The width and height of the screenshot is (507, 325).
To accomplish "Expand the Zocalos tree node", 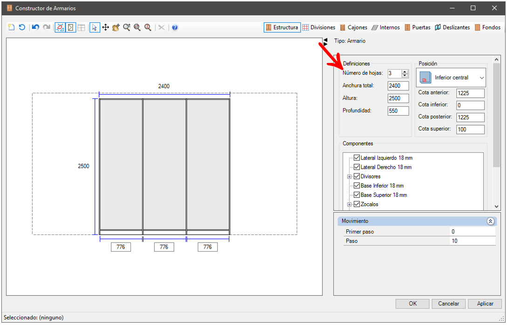I will (x=349, y=205).
